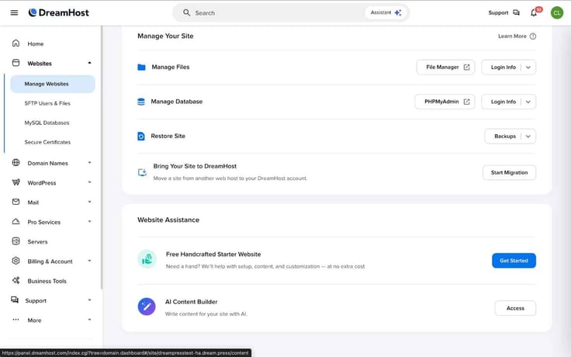Expand the sidebar Support section
This screenshot has width=571, height=357.
pyautogui.click(x=89, y=300)
